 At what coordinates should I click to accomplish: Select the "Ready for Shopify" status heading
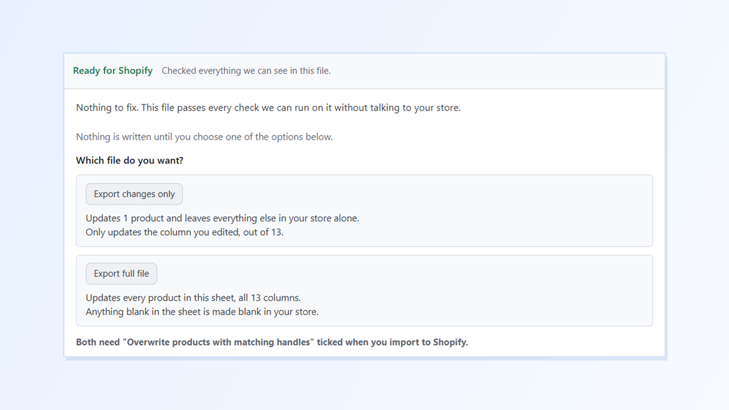click(112, 70)
